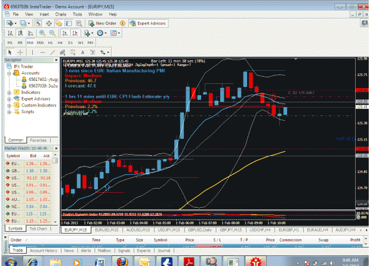Open the Profiles icon in toolbar
The width and height of the screenshot is (373, 266).
tap(23, 23)
